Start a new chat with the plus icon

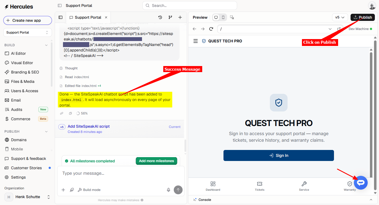[x=180, y=17]
